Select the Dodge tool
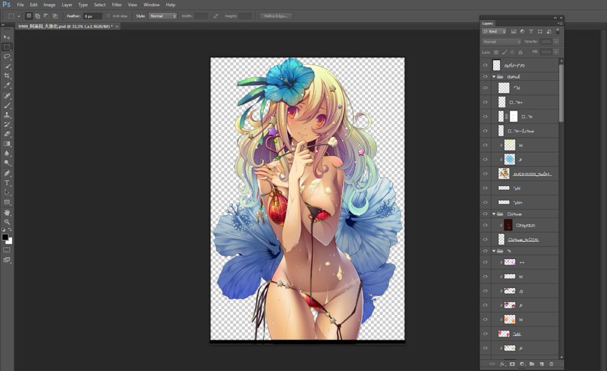607x371 pixels. (7, 163)
